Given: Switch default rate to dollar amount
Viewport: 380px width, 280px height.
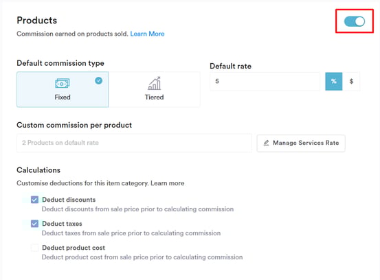Looking at the screenshot, I should (x=351, y=81).
